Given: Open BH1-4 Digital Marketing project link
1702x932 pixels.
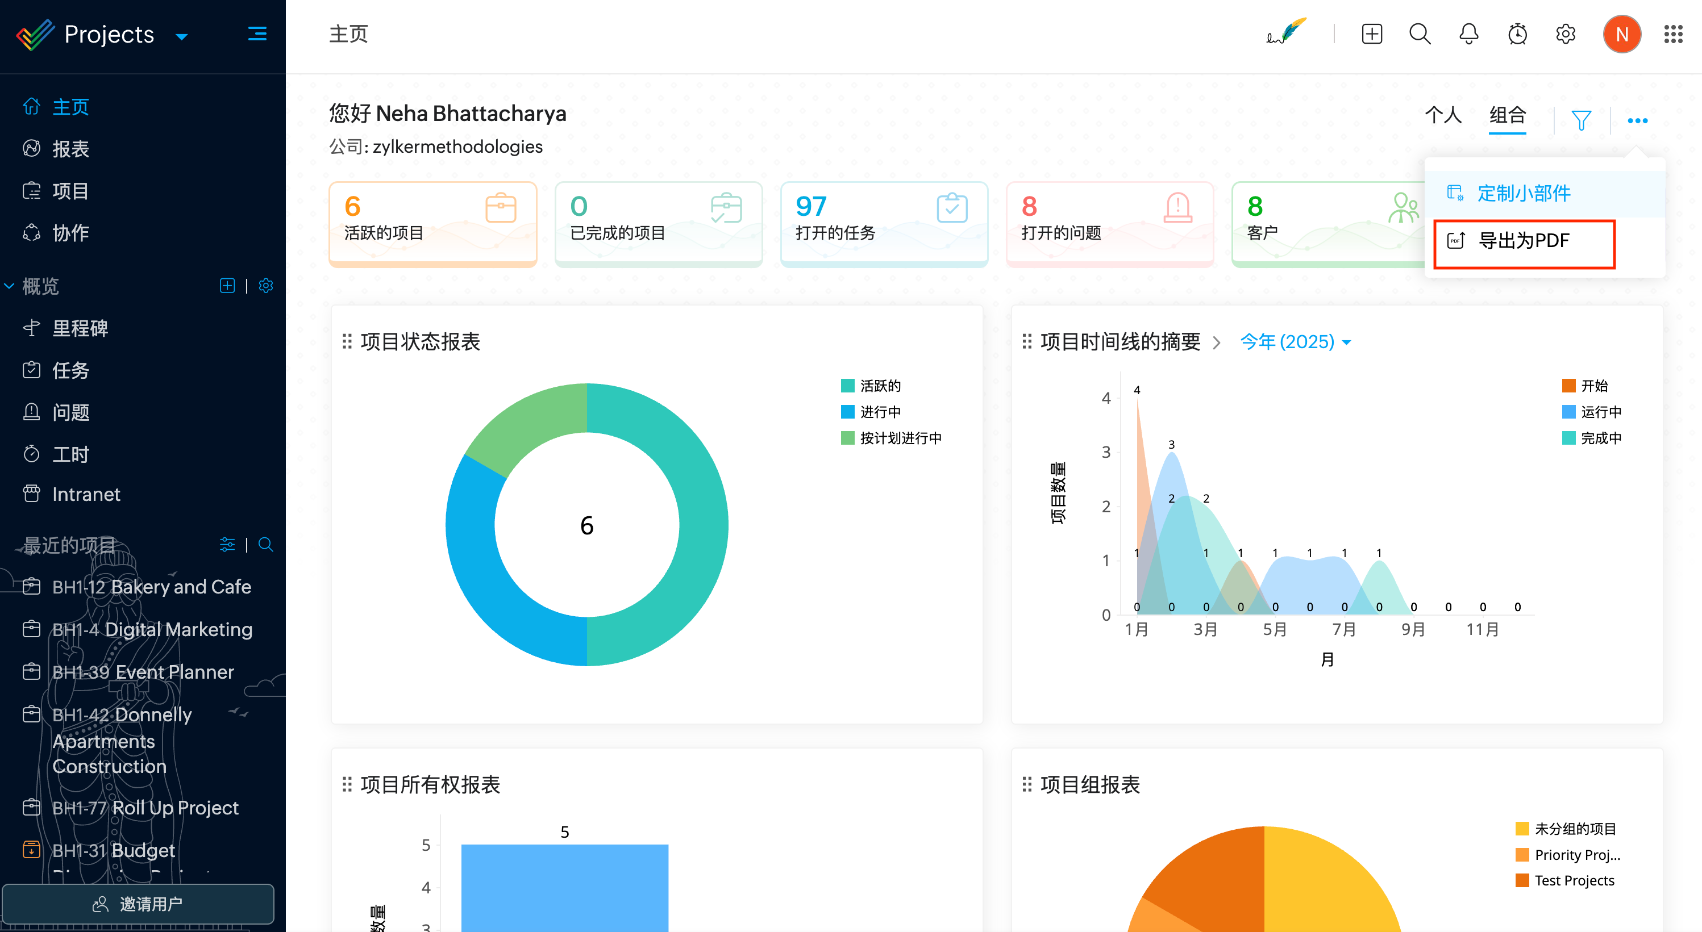Looking at the screenshot, I should pos(152,629).
